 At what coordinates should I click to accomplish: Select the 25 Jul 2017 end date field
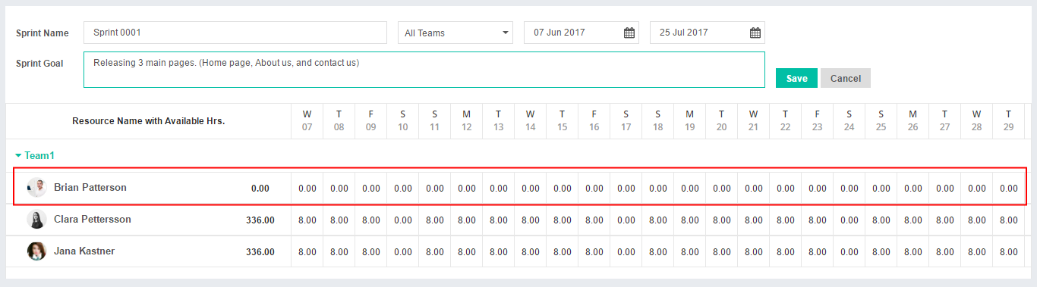click(x=708, y=33)
